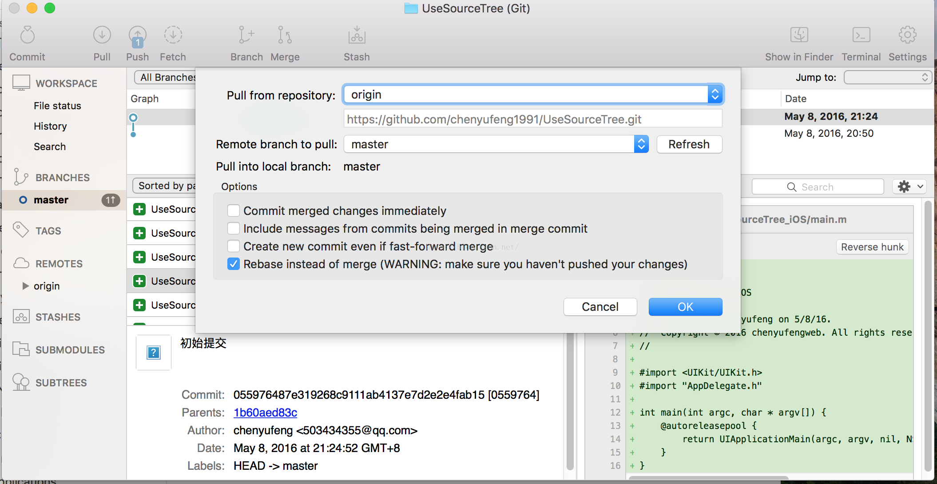
Task: Select File status in Workspace sidebar
Action: pyautogui.click(x=57, y=106)
